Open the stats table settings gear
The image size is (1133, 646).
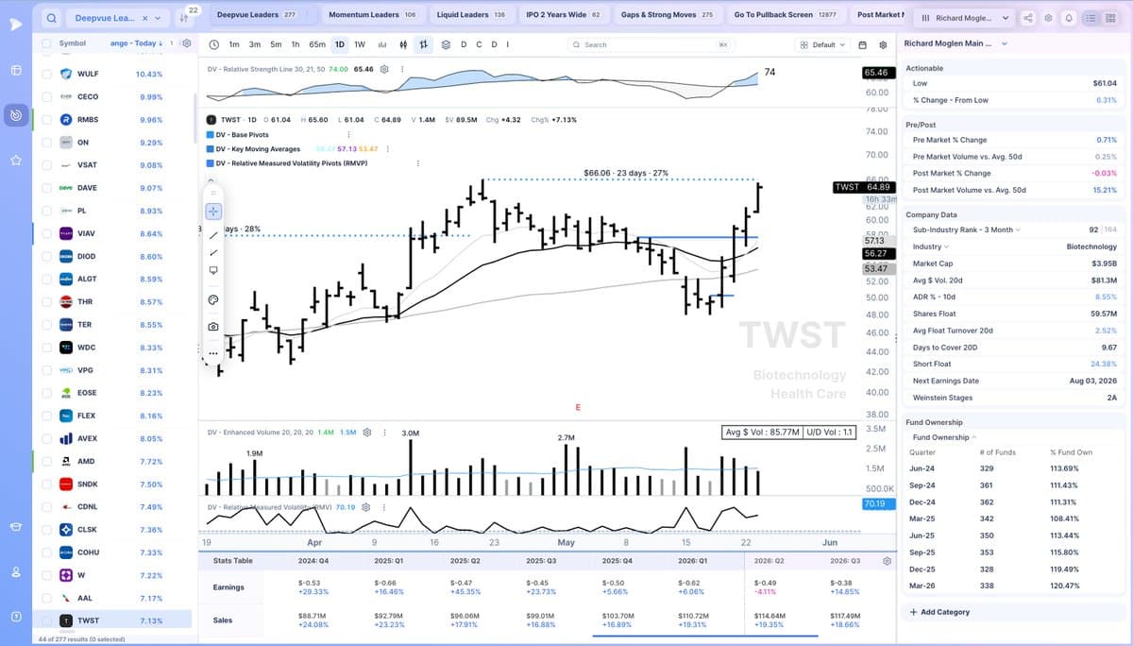point(887,561)
